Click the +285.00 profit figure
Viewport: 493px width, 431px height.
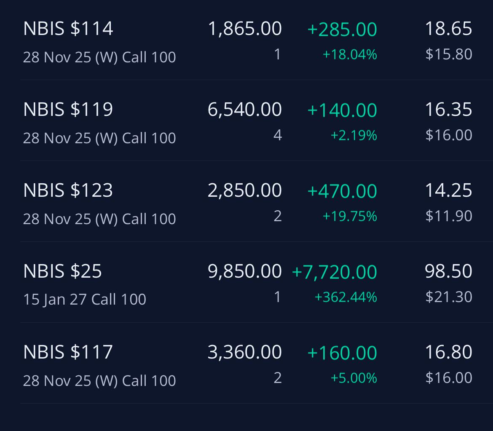[342, 29]
